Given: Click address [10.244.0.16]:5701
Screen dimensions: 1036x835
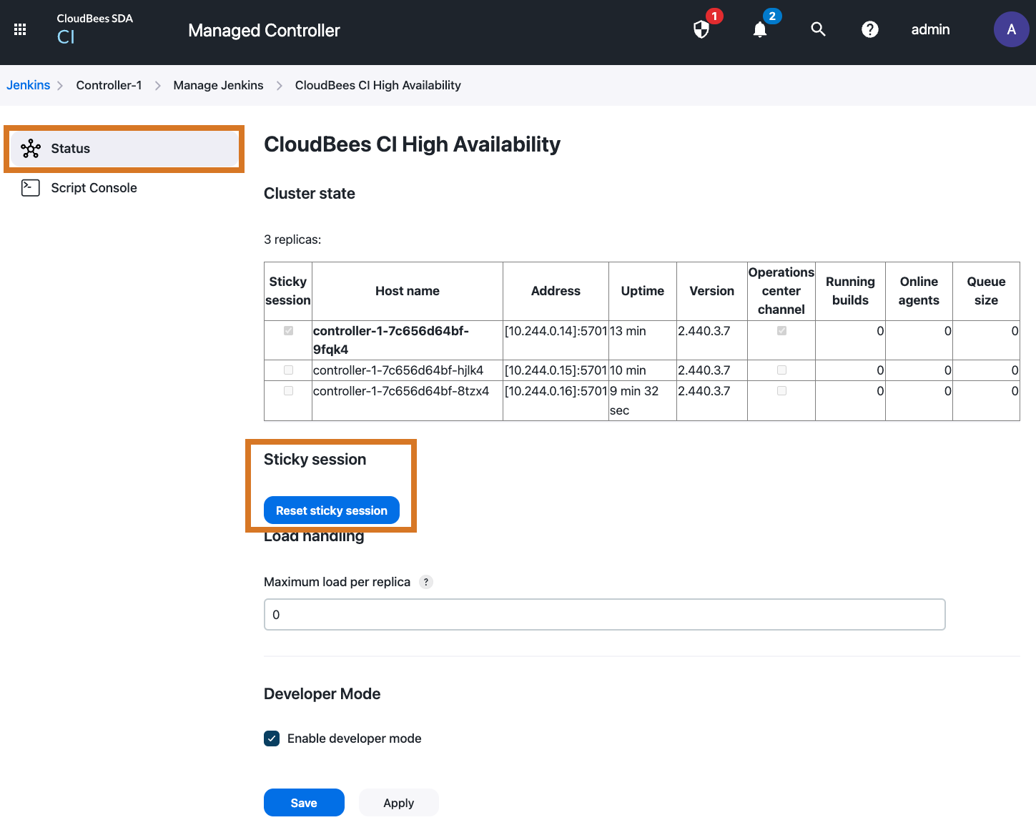Looking at the screenshot, I should coord(556,391).
